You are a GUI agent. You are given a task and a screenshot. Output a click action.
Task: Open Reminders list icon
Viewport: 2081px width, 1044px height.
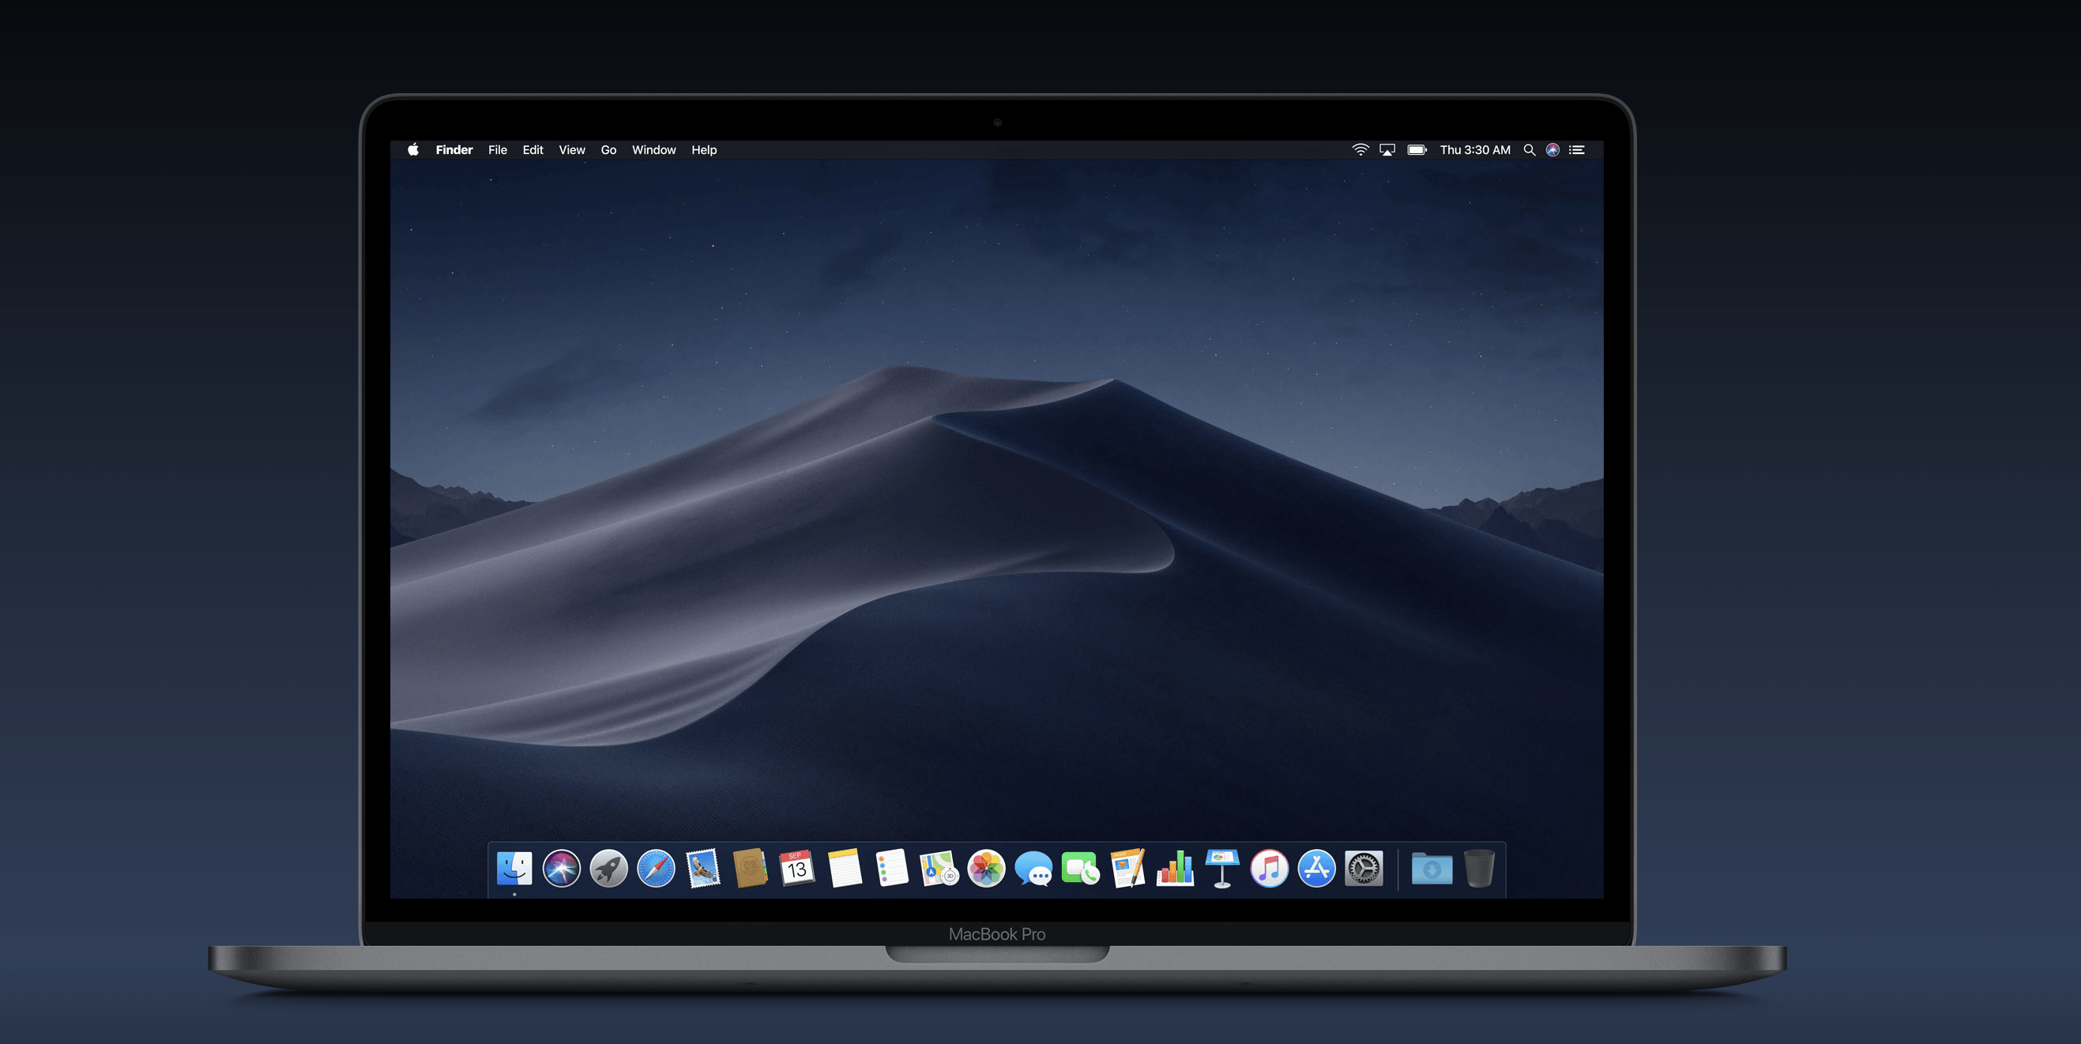tap(892, 869)
